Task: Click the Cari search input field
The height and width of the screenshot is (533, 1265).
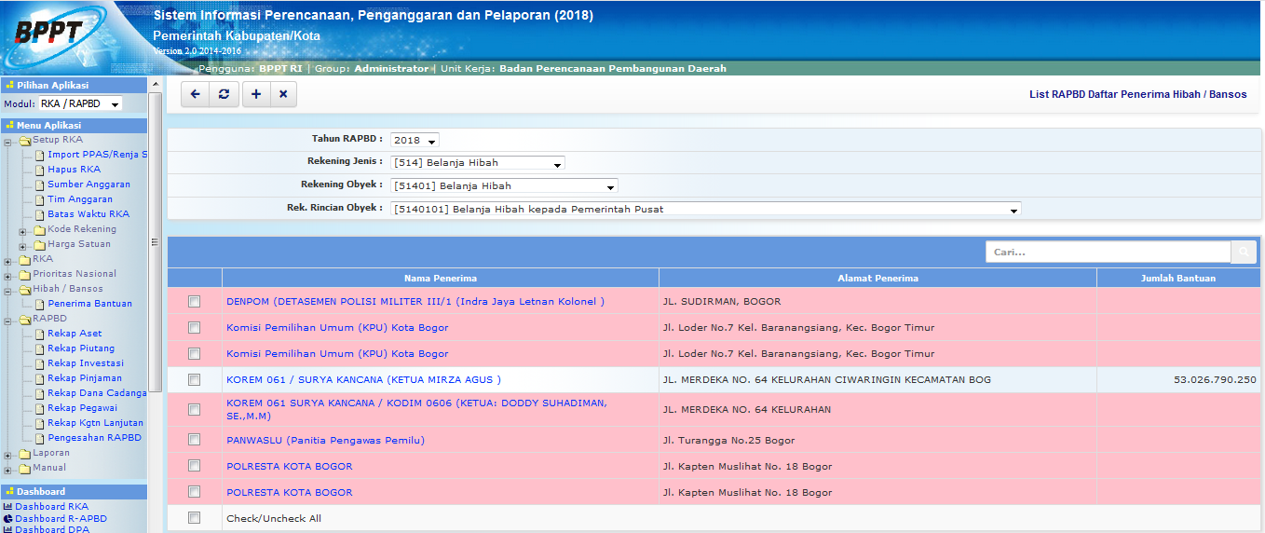Action: (x=1107, y=253)
